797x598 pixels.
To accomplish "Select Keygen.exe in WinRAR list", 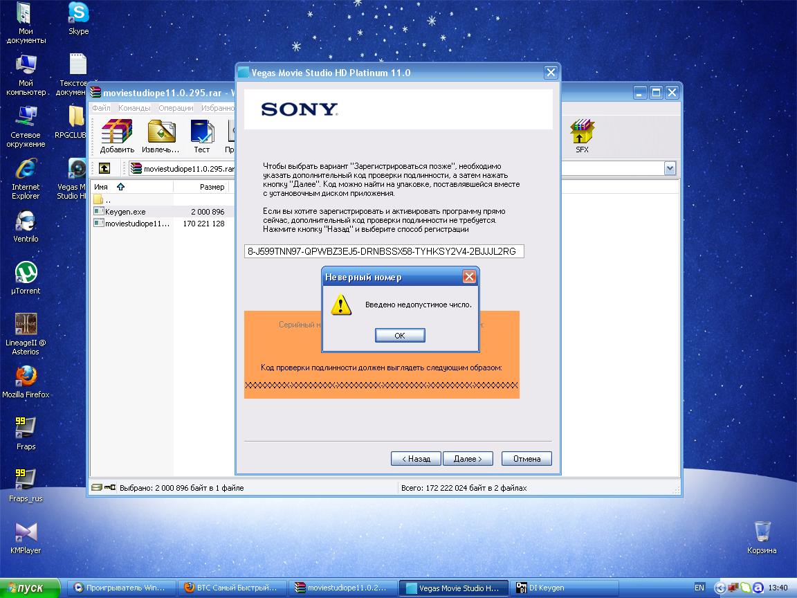I will click(125, 212).
